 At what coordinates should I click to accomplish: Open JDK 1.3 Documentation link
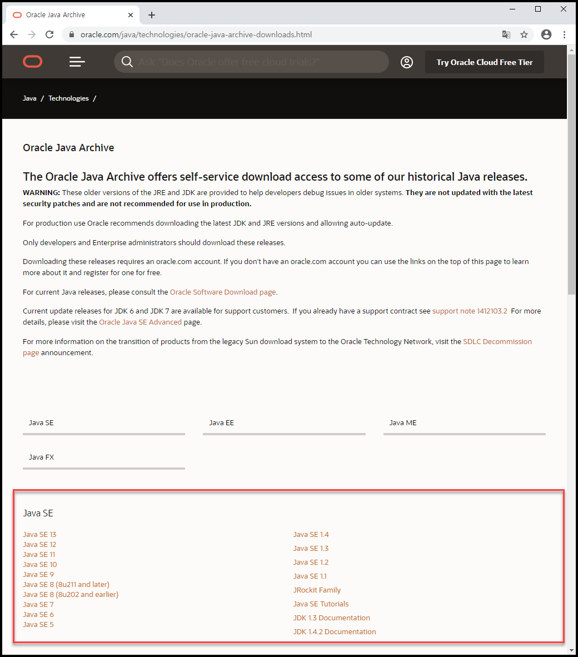click(x=332, y=618)
